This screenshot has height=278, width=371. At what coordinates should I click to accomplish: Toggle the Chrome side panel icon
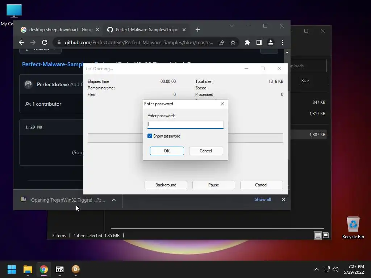click(x=259, y=42)
